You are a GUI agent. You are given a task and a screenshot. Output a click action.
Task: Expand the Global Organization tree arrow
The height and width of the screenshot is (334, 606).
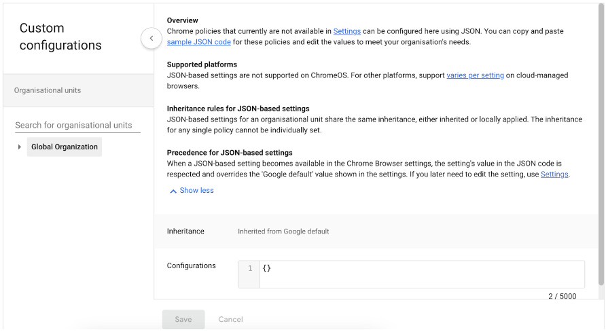19,147
